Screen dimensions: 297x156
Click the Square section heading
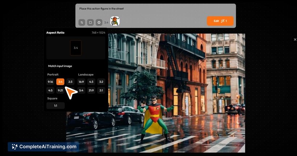coord(52,98)
